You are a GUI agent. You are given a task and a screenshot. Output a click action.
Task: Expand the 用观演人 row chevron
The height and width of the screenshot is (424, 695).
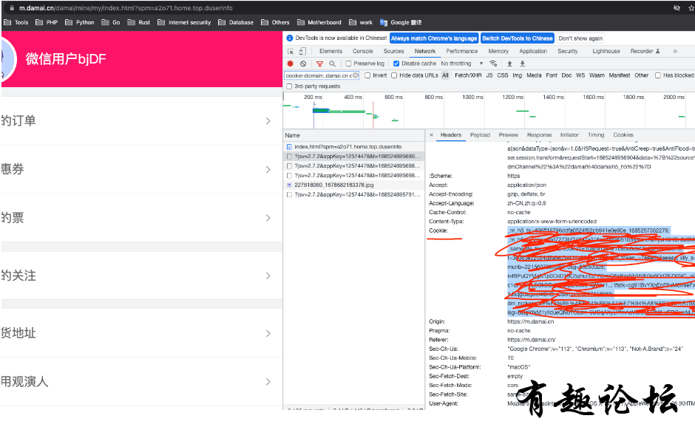(x=268, y=381)
